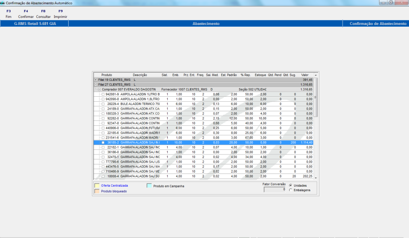Image resolution: width=409 pixels, height=238 pixels.
Task: Mark checkbox for product 440906-0
Action: tap(103, 128)
